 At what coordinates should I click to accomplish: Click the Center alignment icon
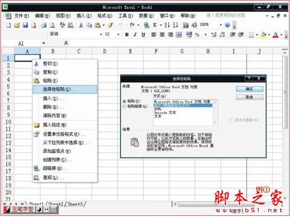pyautogui.click(x=162, y=34)
